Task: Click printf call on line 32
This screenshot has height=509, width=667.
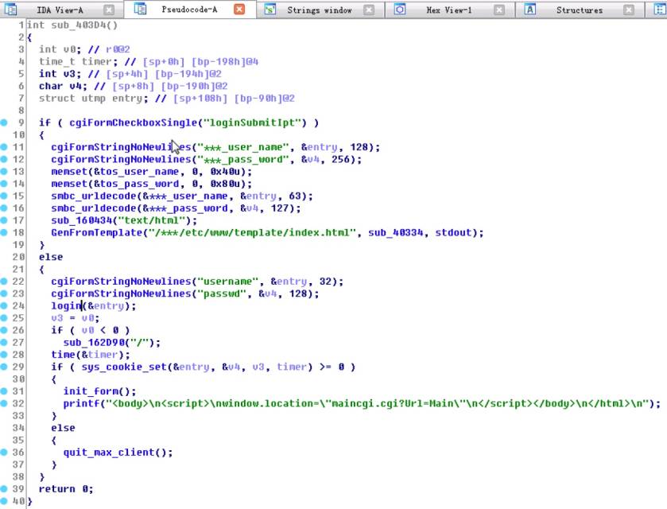Action: (81, 403)
